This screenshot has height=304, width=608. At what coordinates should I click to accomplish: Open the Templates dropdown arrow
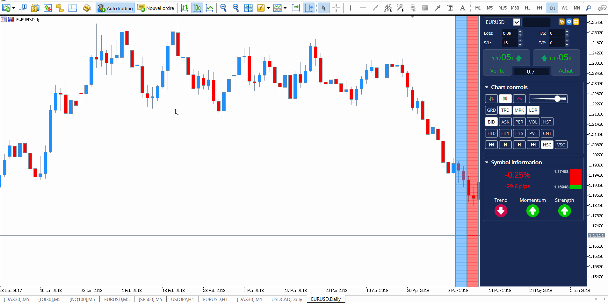click(x=285, y=8)
